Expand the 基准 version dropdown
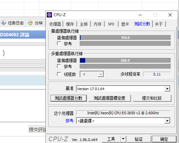 [167, 89]
